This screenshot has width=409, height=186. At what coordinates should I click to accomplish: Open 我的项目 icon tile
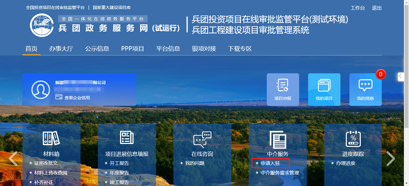[324, 85]
